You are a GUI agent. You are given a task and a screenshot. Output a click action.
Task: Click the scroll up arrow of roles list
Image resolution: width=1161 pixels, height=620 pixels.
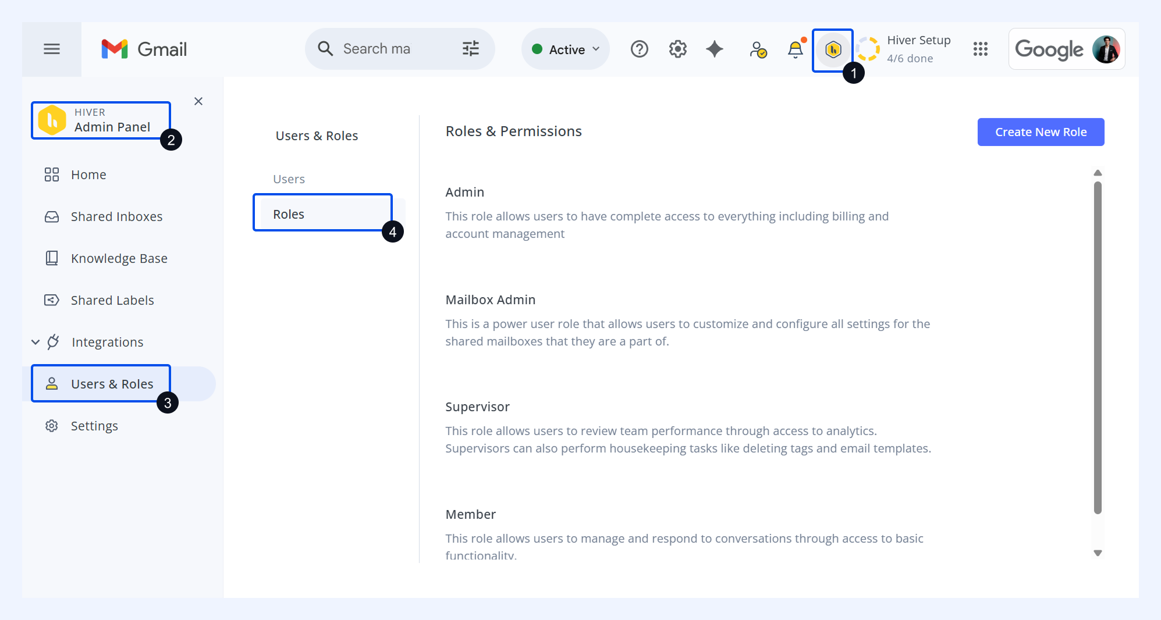(1098, 173)
